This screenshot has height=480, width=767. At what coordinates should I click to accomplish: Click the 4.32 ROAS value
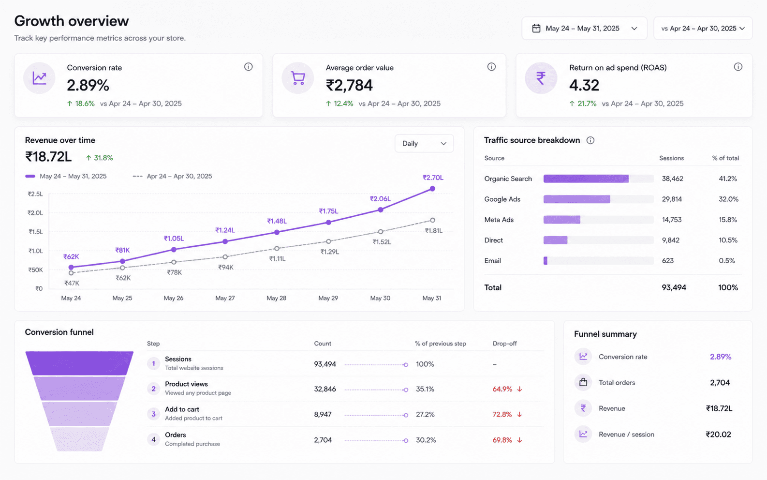pyautogui.click(x=584, y=85)
